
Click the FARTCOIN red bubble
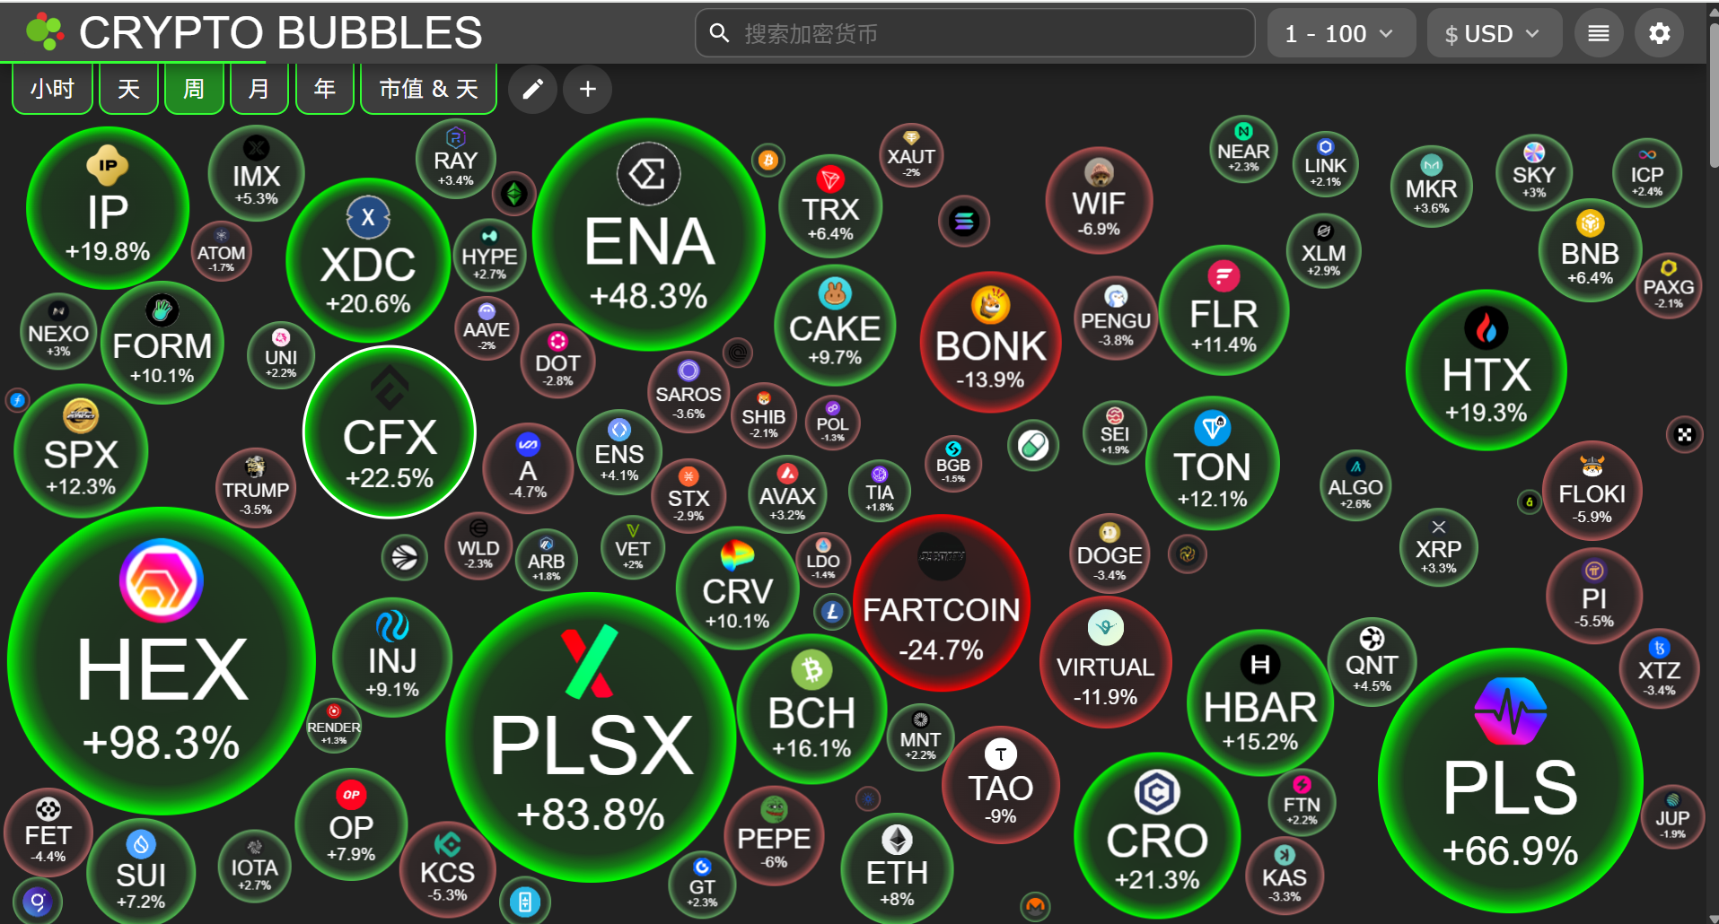pos(942,604)
